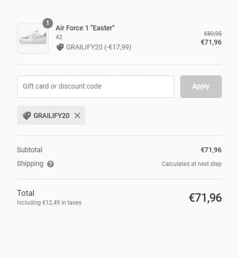Click the tag icon in GRAILIFY20 chip
Screen dimensions: 239x258
[x=26, y=116]
